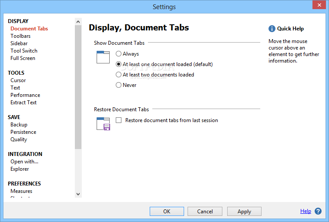Image resolution: width=329 pixels, height=222 pixels.
Task: Click the Restore Document Tabs group label
Action: pos(121,109)
